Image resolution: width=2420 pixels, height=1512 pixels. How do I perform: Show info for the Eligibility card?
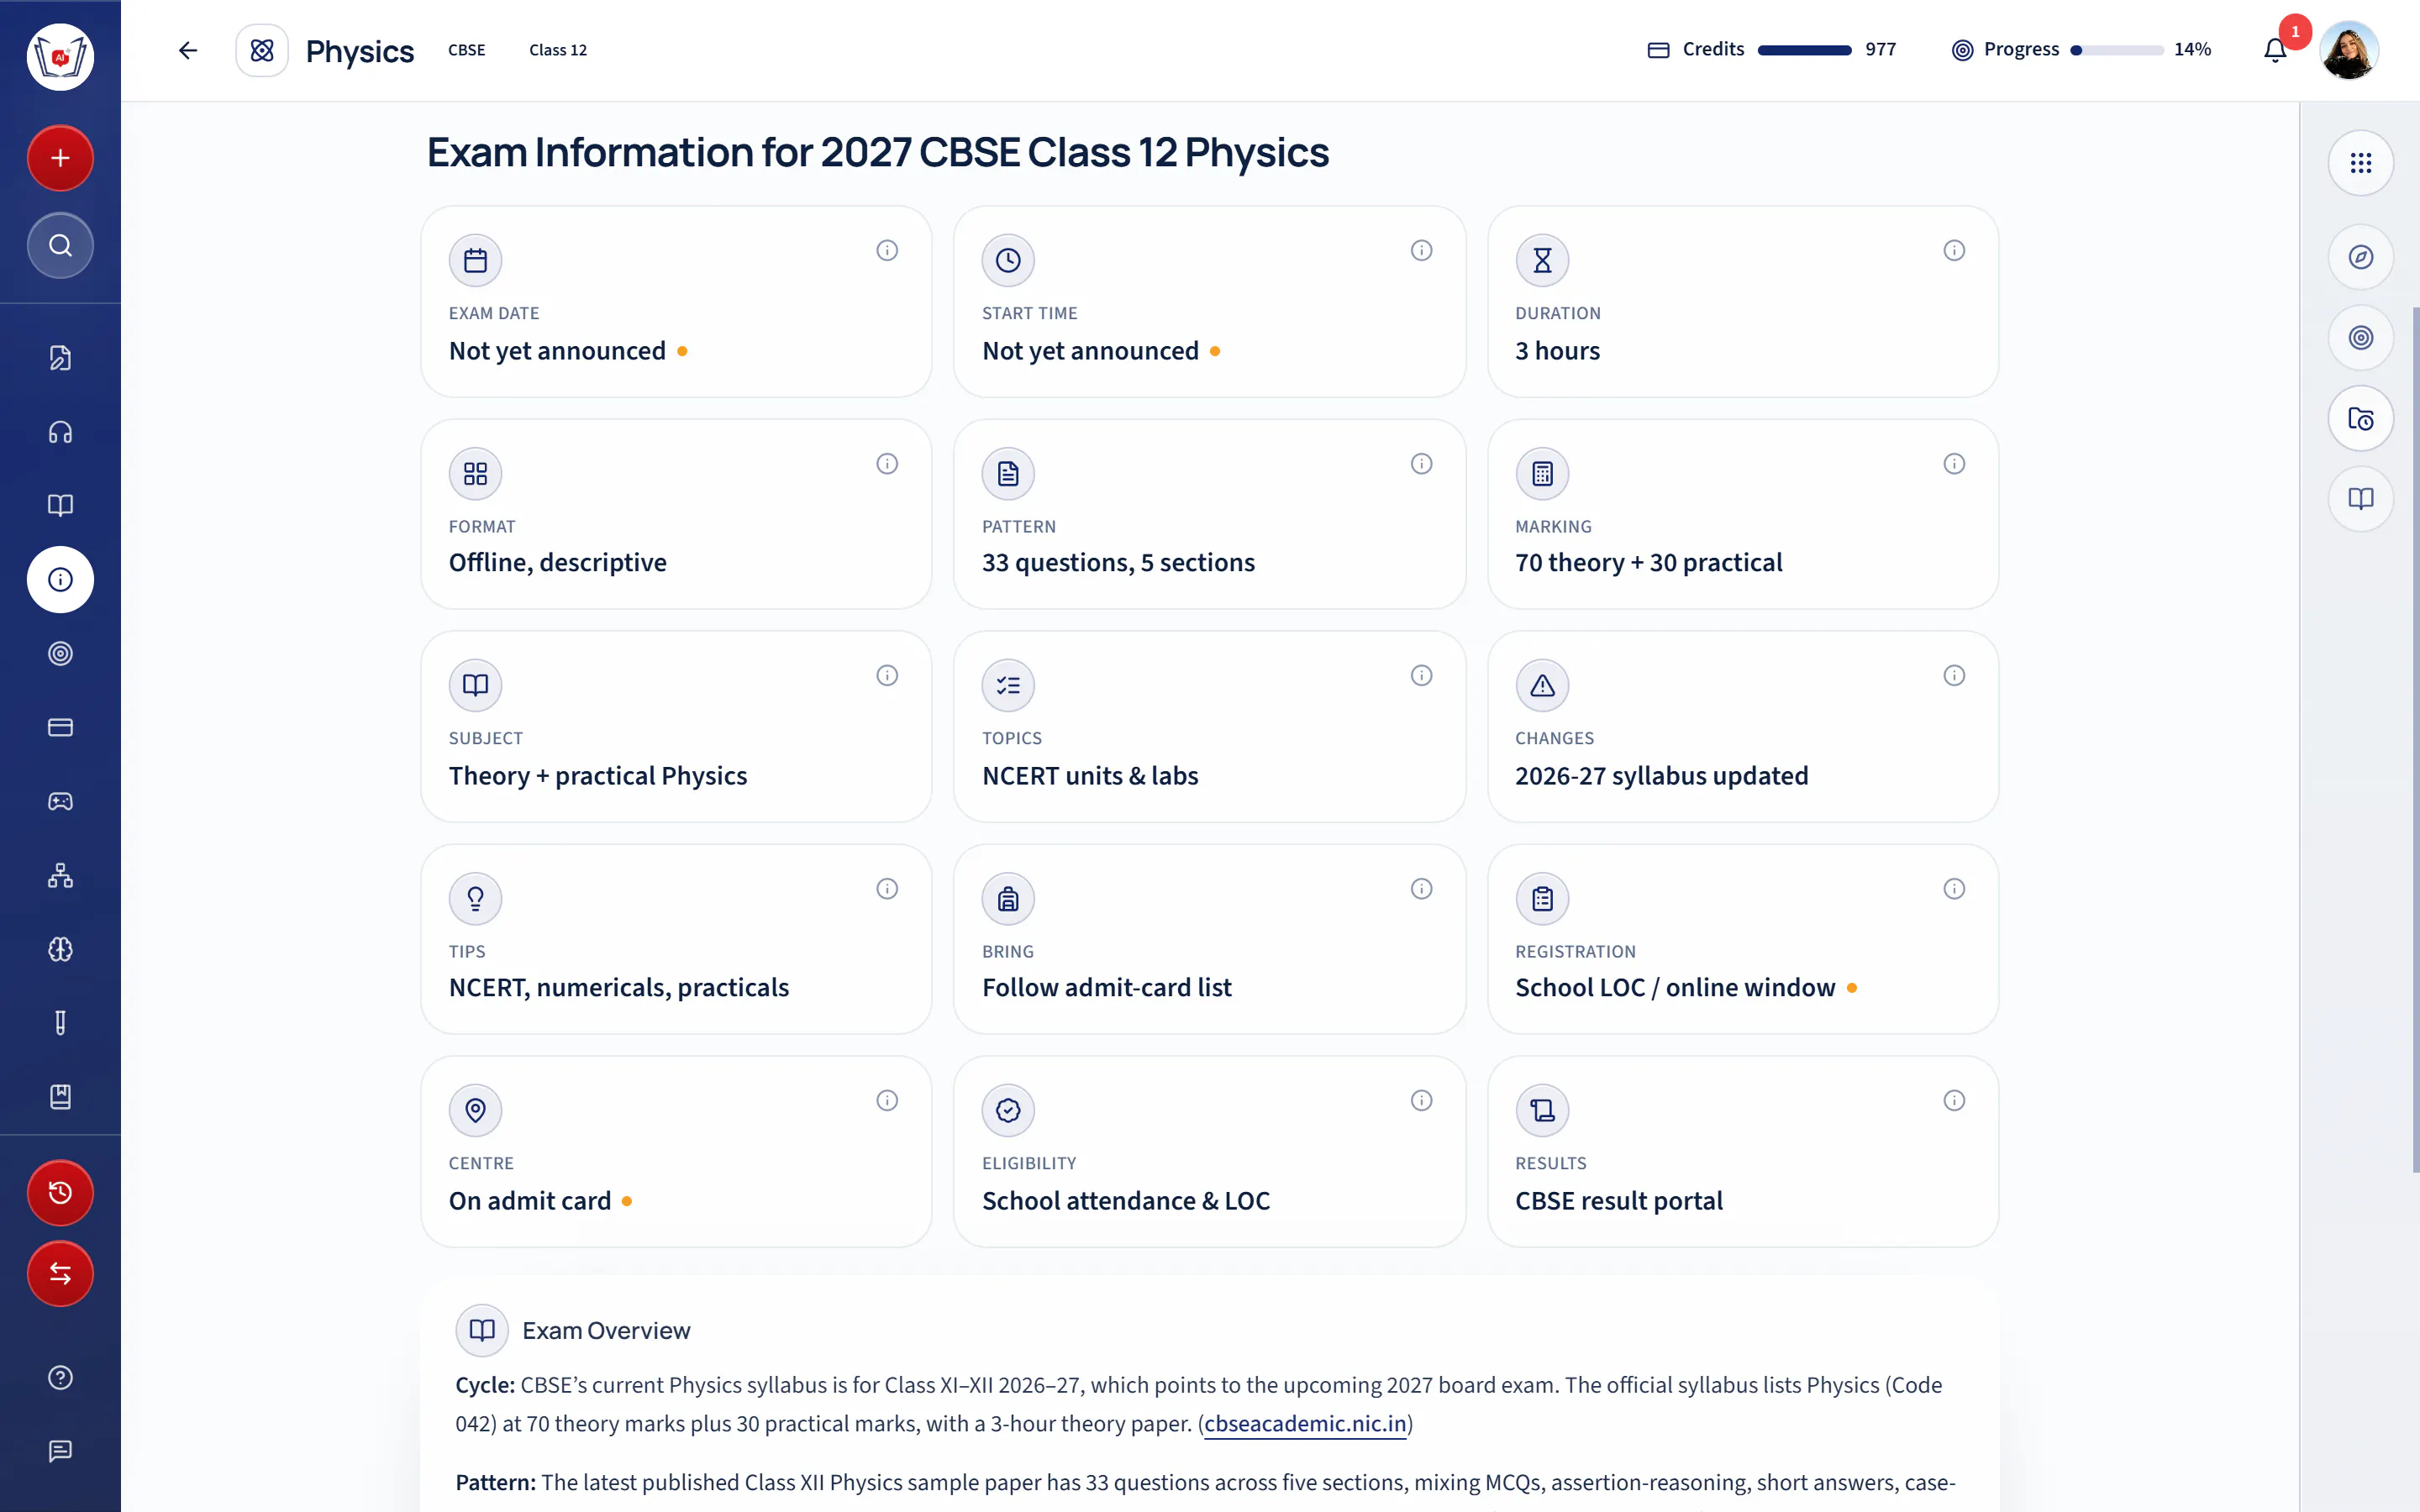[x=1421, y=1100]
